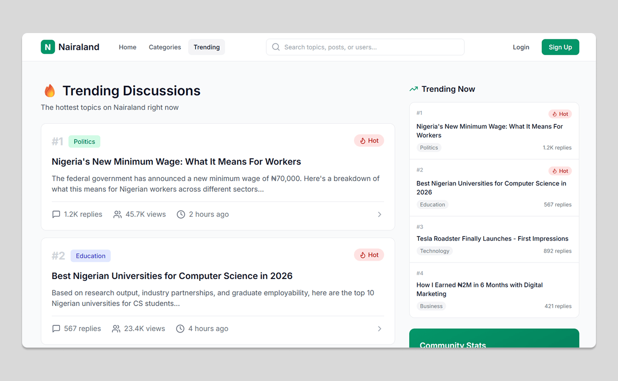
Task: Open sidebar topic Best Nigerian Universities
Action: point(491,188)
